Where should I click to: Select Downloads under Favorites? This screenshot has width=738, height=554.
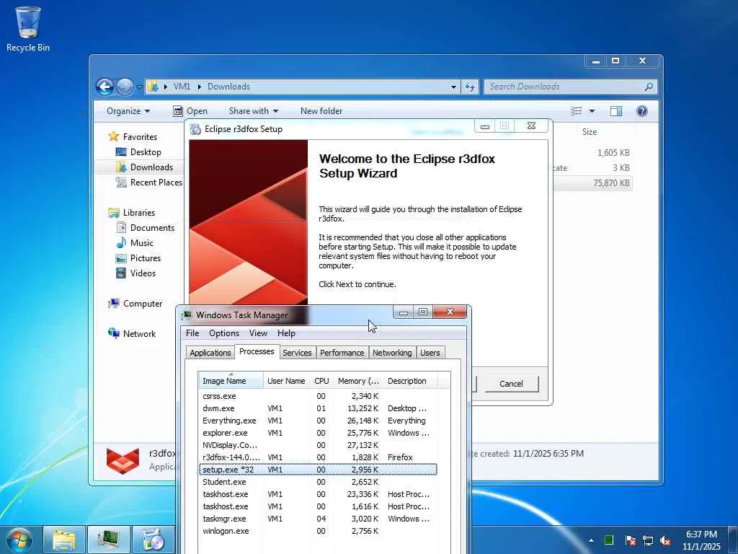tap(151, 167)
